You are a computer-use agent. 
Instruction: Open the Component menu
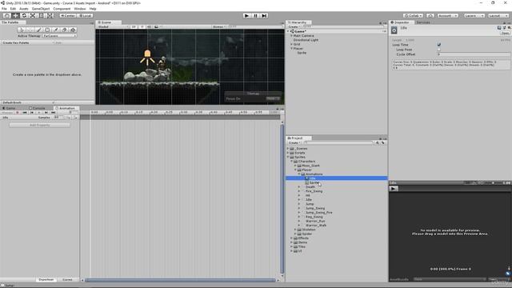pos(62,9)
